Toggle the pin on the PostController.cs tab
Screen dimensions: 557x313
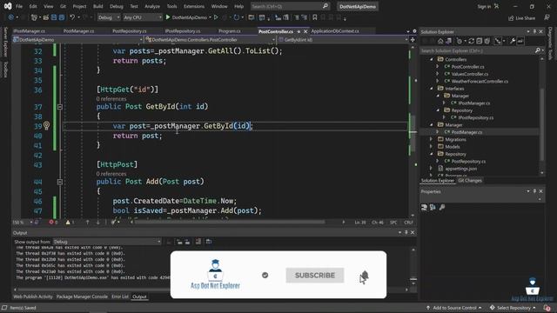point(299,31)
